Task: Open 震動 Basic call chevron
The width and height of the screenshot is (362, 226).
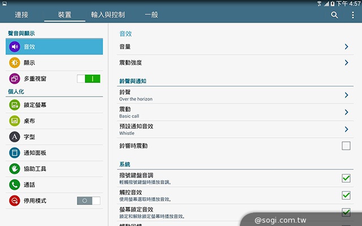Action: point(346,112)
